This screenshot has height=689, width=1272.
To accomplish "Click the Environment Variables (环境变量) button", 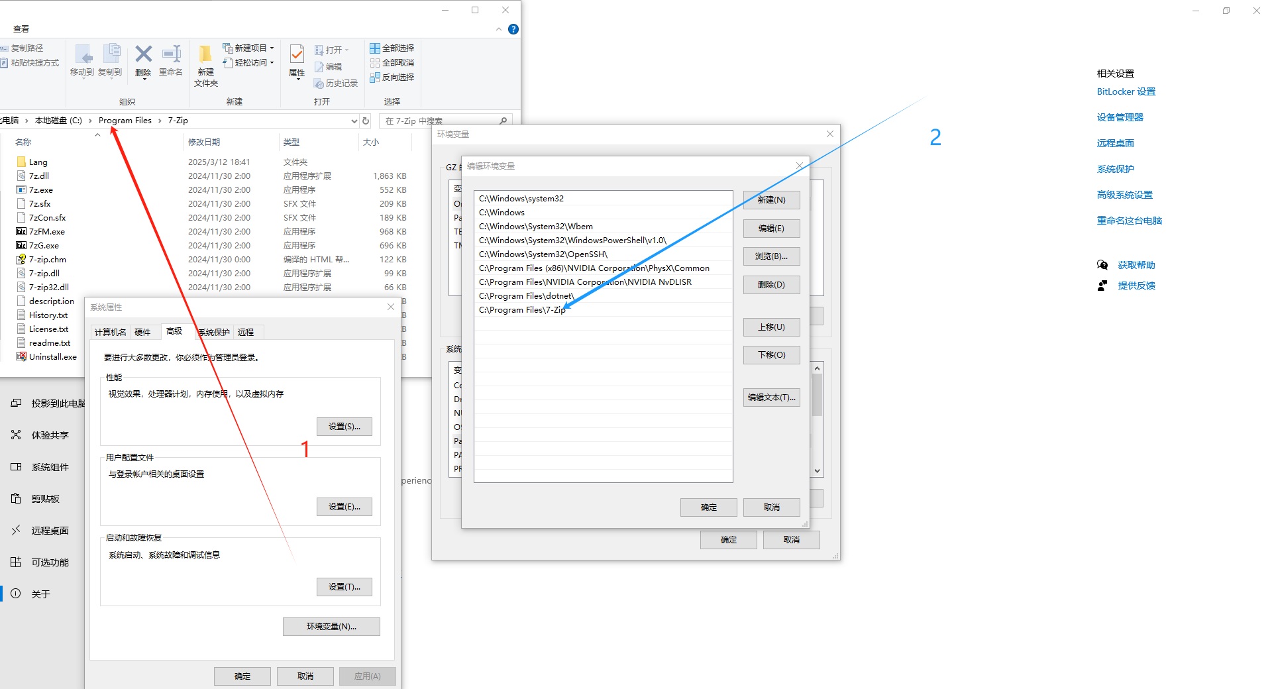I will (x=331, y=627).
